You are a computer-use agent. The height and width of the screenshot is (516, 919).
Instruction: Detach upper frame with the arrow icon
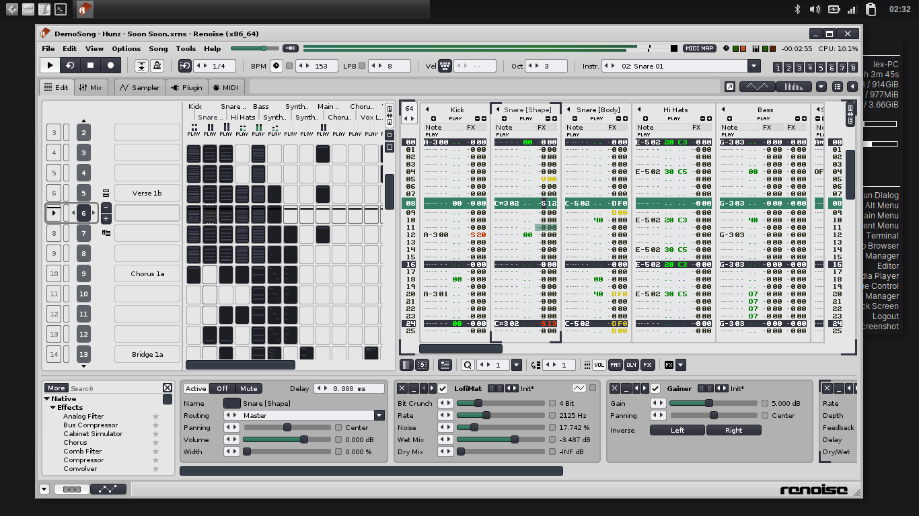tap(730, 87)
